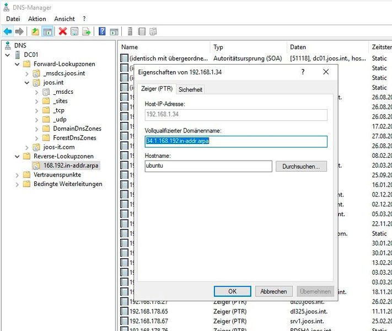The image size is (392, 331).
Task: Collapse the Reverse-Lookupzonen node
Action: [17, 156]
